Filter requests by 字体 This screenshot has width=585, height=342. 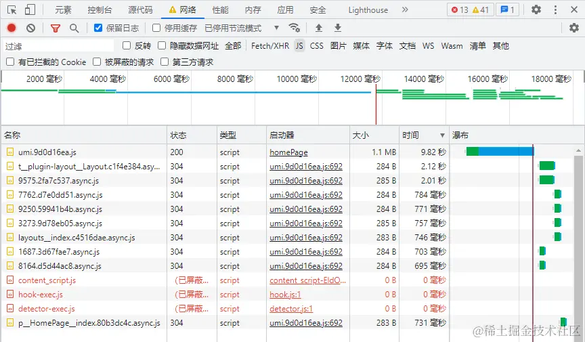click(385, 46)
